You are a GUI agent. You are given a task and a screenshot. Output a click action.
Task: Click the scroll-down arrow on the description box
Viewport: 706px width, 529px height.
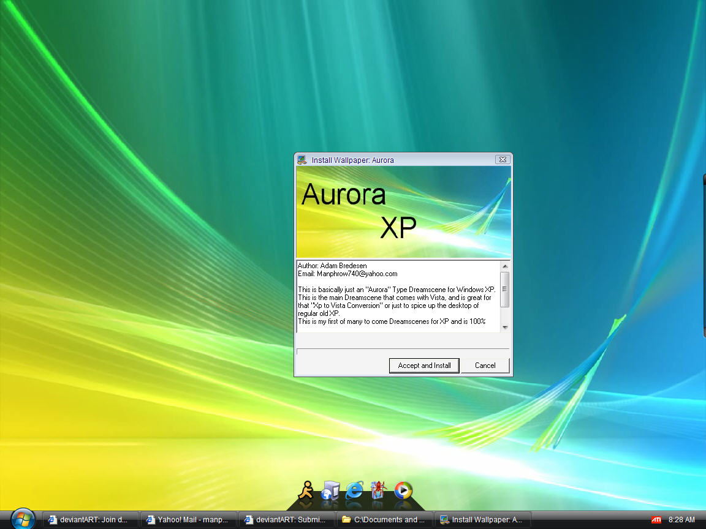504,328
